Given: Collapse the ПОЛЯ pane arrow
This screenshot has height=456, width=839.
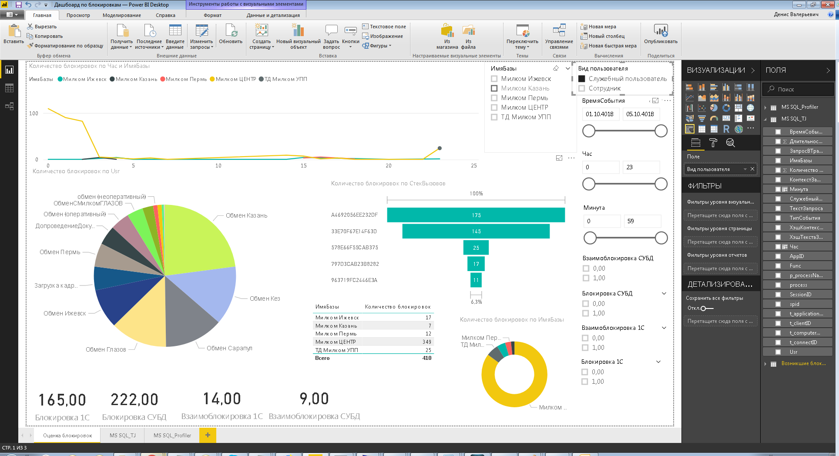Looking at the screenshot, I should 828,70.
